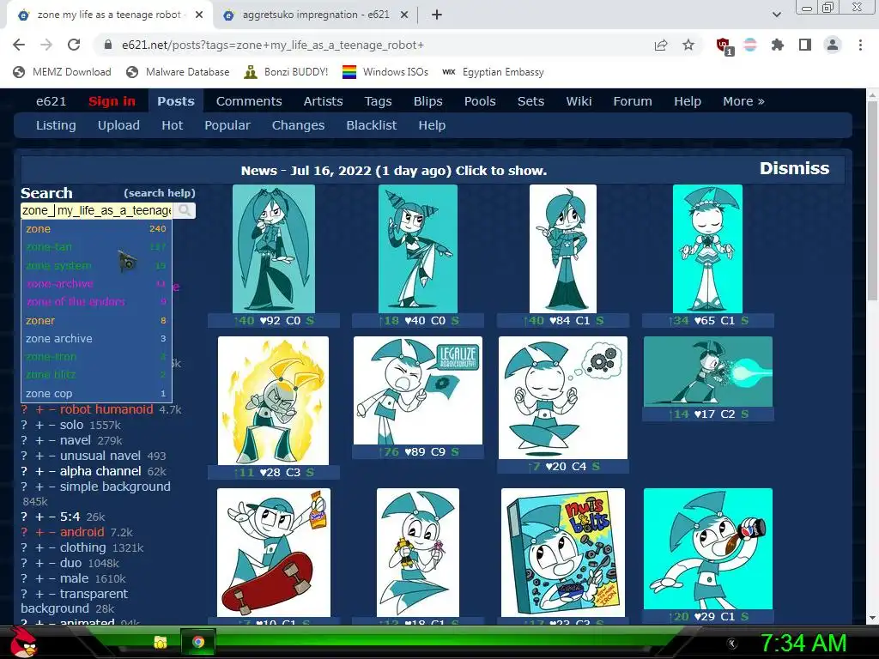Open the Blacklist subnav link

tap(371, 125)
